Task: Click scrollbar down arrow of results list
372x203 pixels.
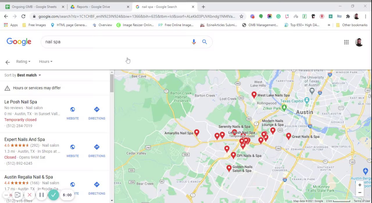Action: [x=112, y=200]
